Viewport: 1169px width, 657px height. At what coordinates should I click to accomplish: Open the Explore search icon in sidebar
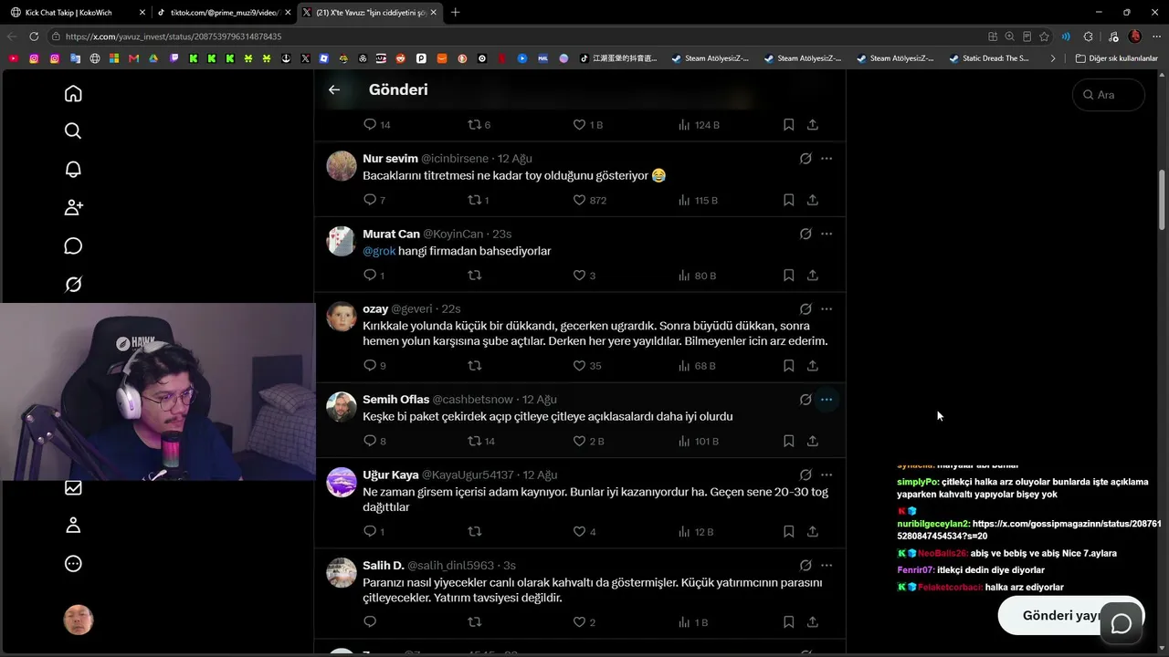pos(73,131)
